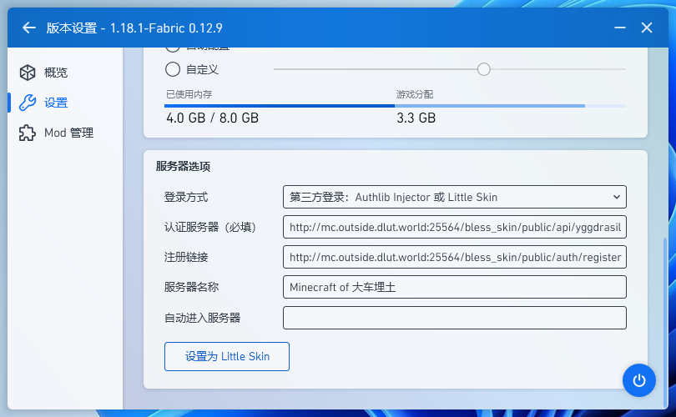Click the memory allocation slider handle
The height and width of the screenshot is (417, 676).
483,69
